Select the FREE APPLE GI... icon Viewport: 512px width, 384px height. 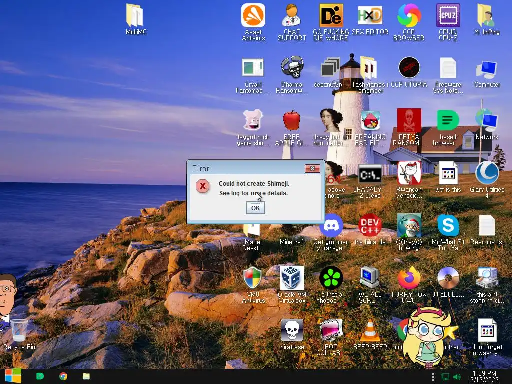[291, 128]
